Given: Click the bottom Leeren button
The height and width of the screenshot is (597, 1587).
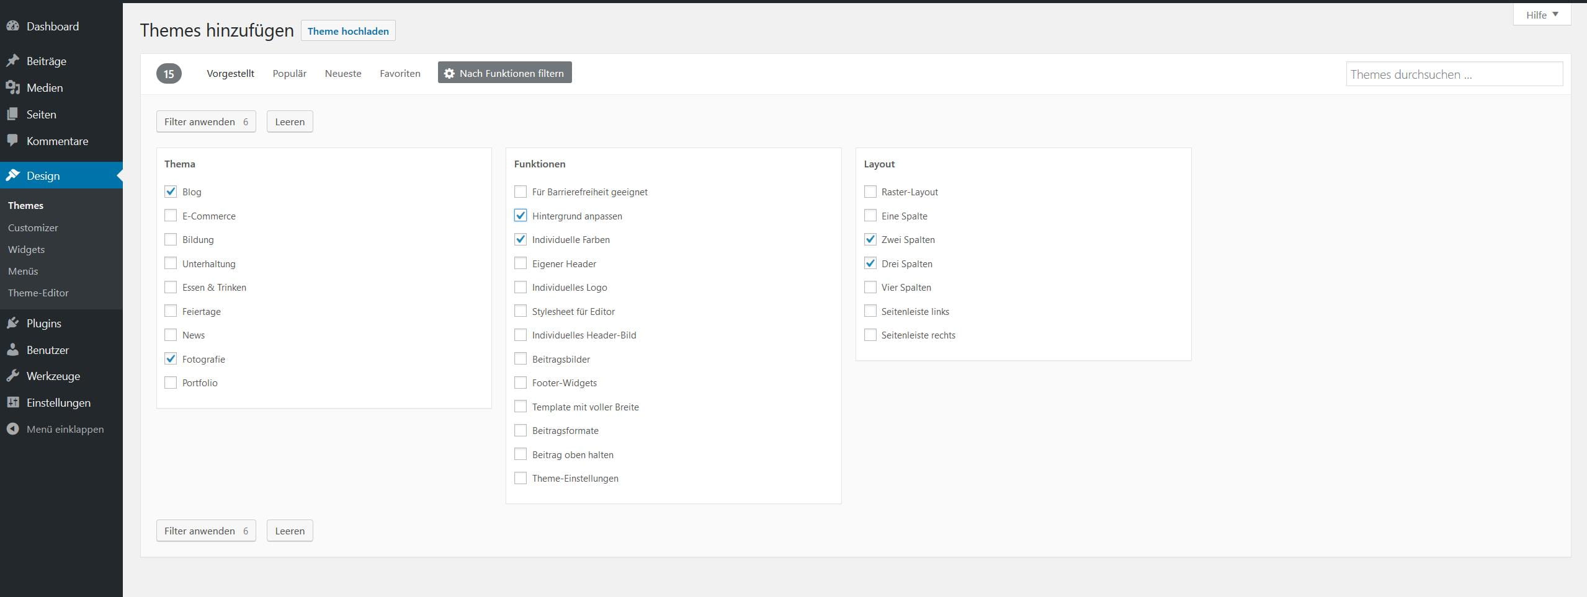Looking at the screenshot, I should [290, 531].
